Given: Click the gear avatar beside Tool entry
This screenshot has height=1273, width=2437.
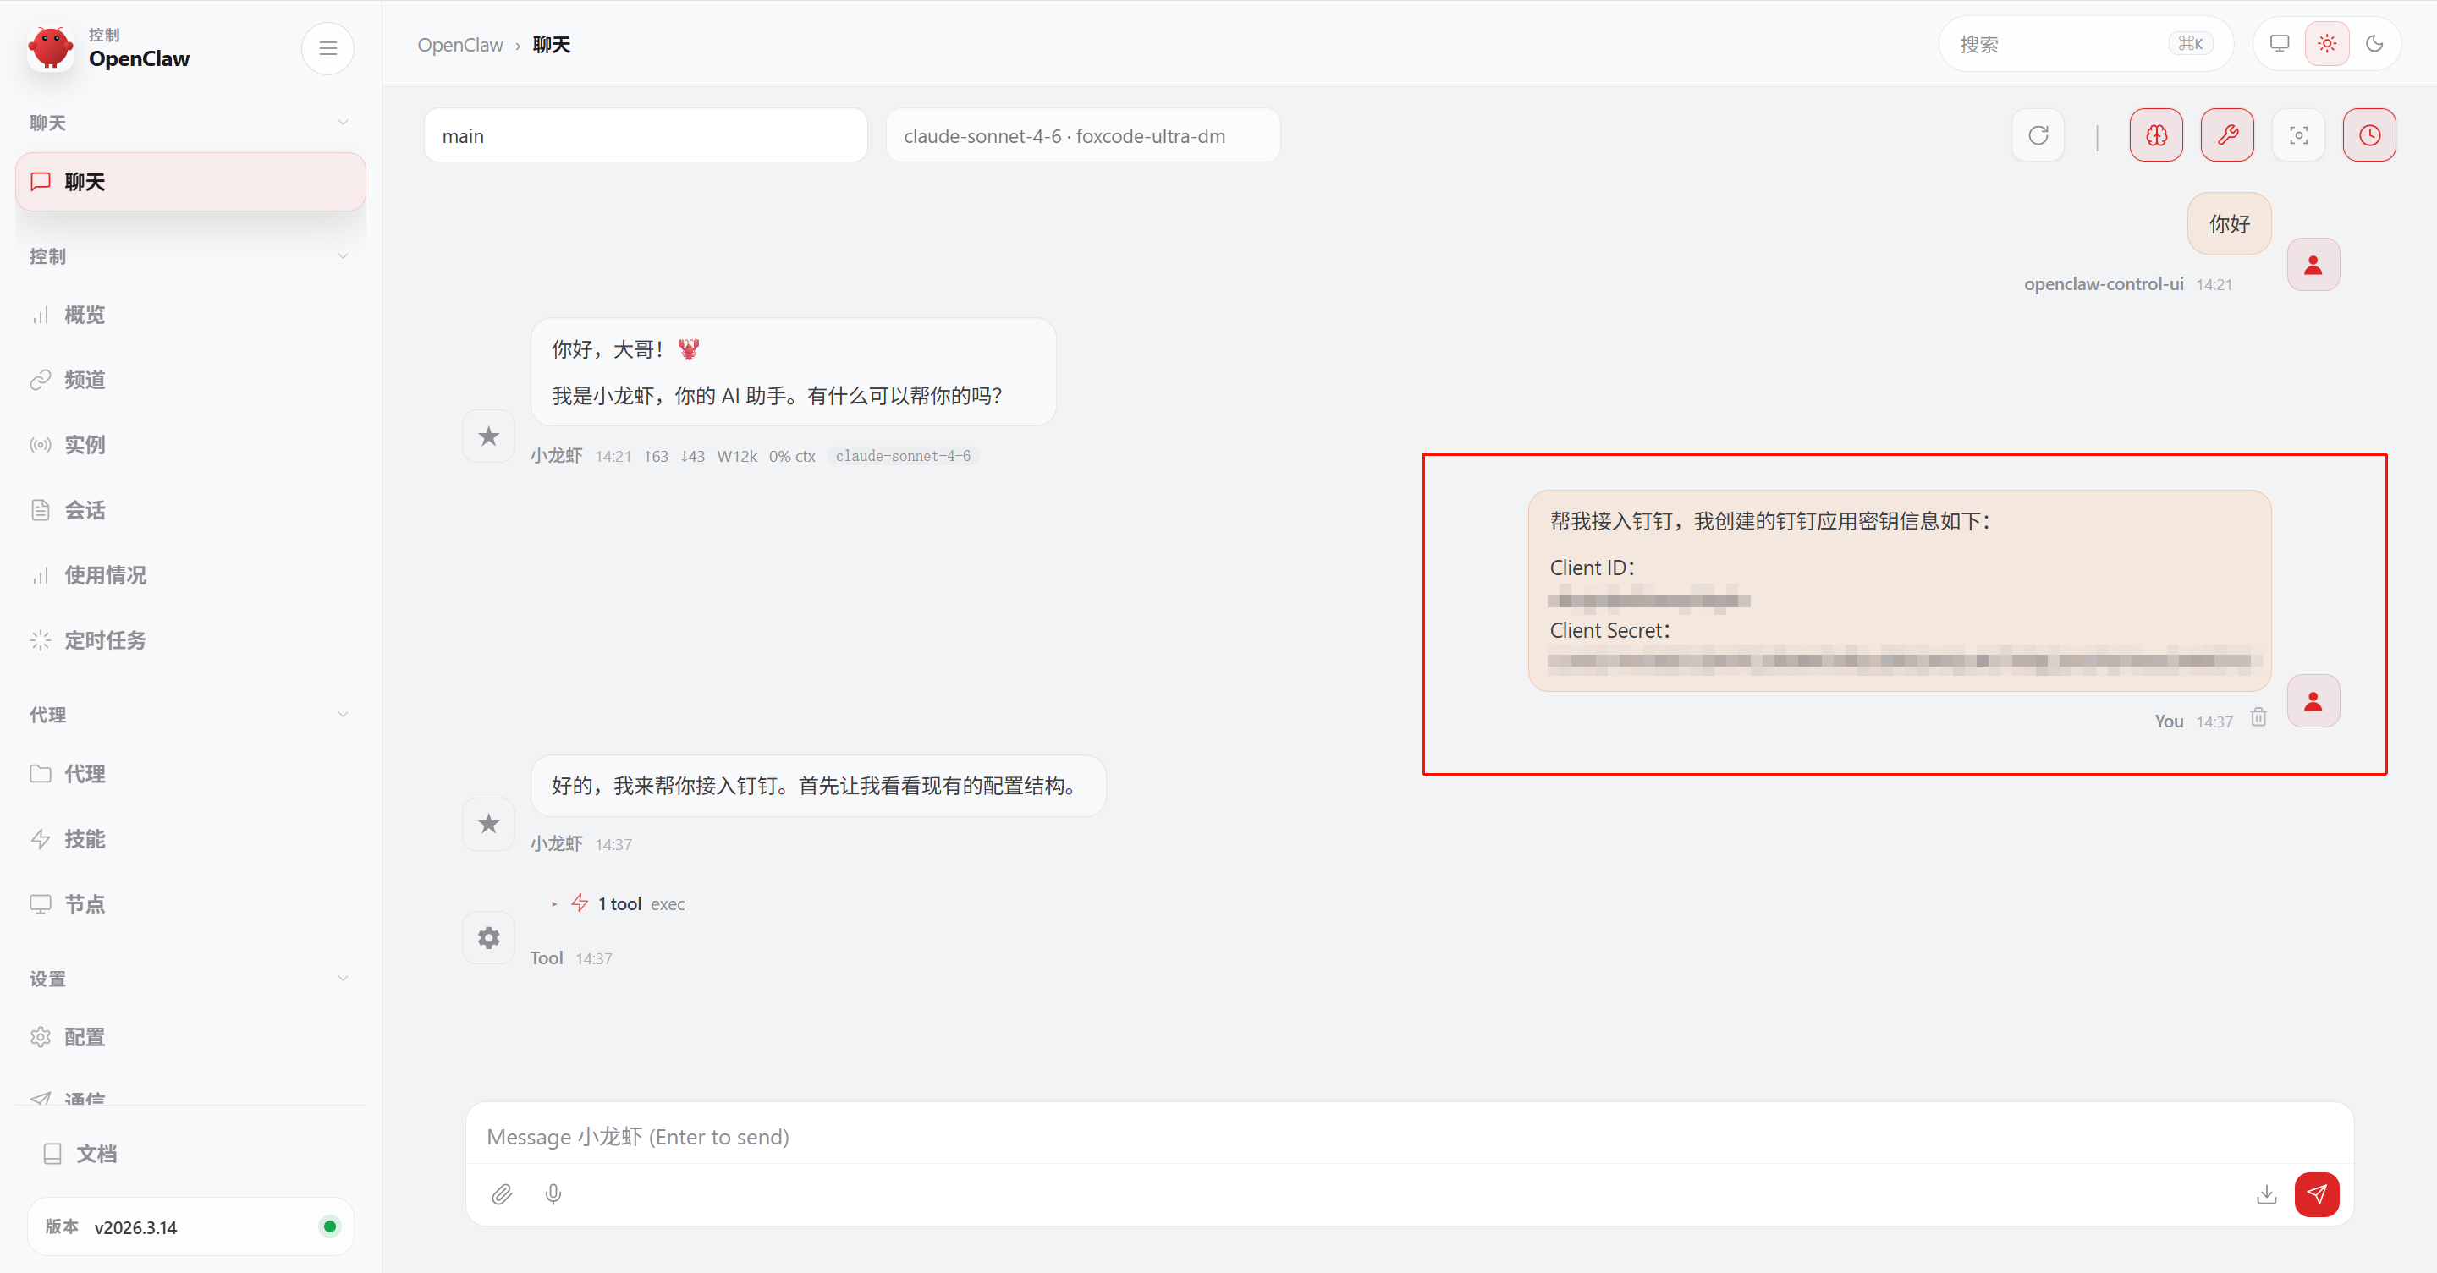Looking at the screenshot, I should [x=488, y=938].
